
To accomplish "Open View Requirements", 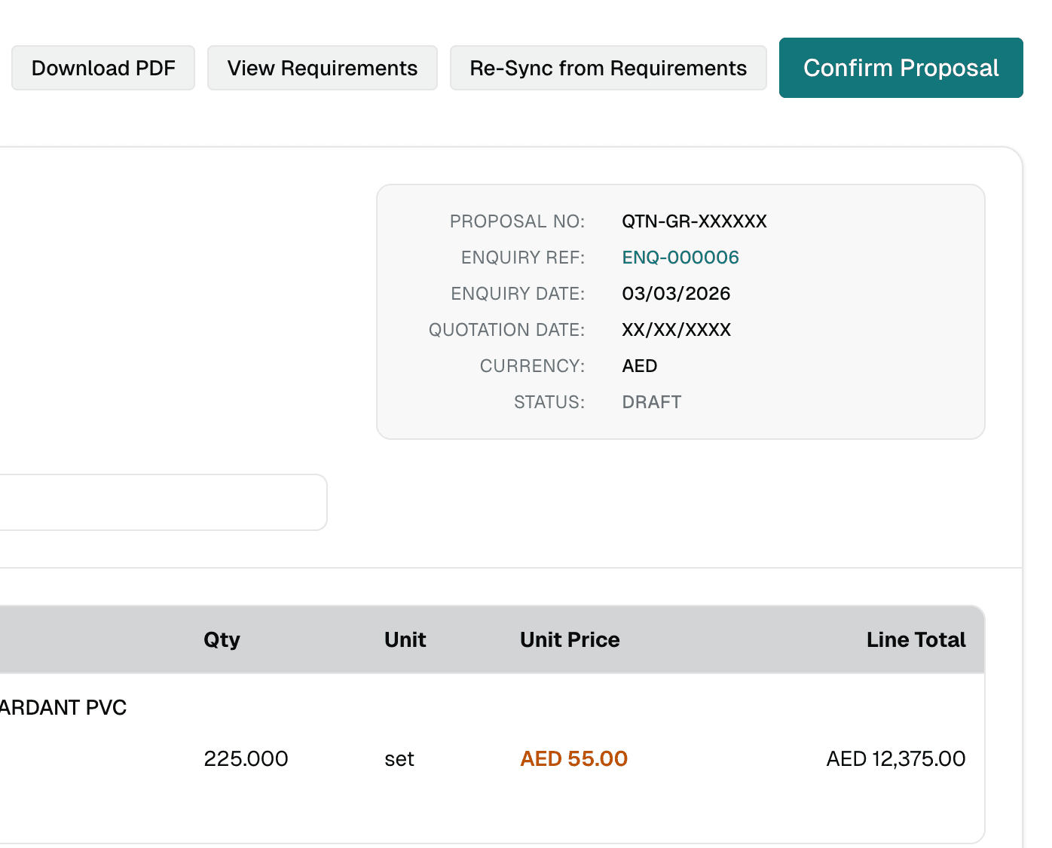I will click(x=323, y=68).
